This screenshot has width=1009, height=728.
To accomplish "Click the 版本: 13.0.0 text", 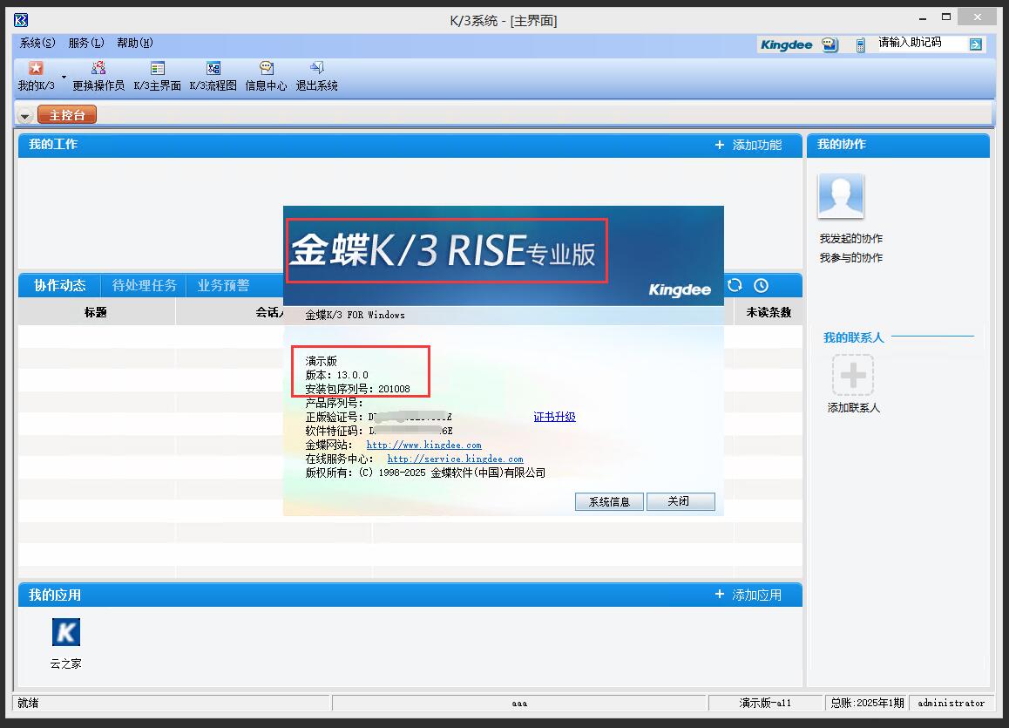I will pyautogui.click(x=337, y=375).
